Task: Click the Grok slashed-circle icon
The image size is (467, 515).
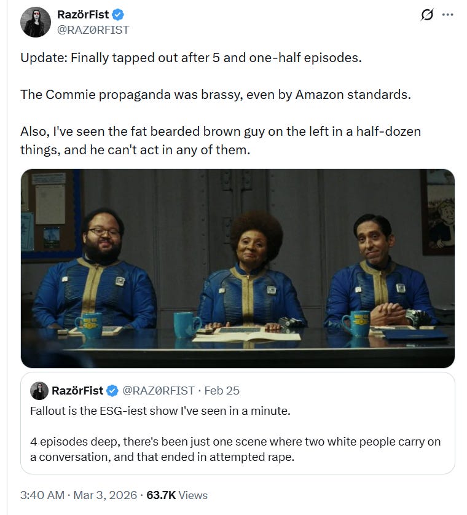Action: click(x=426, y=15)
